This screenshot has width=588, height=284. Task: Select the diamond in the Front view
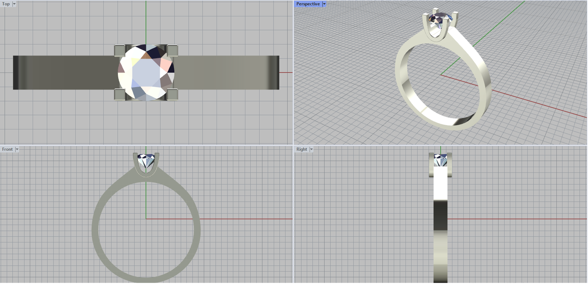(146, 160)
